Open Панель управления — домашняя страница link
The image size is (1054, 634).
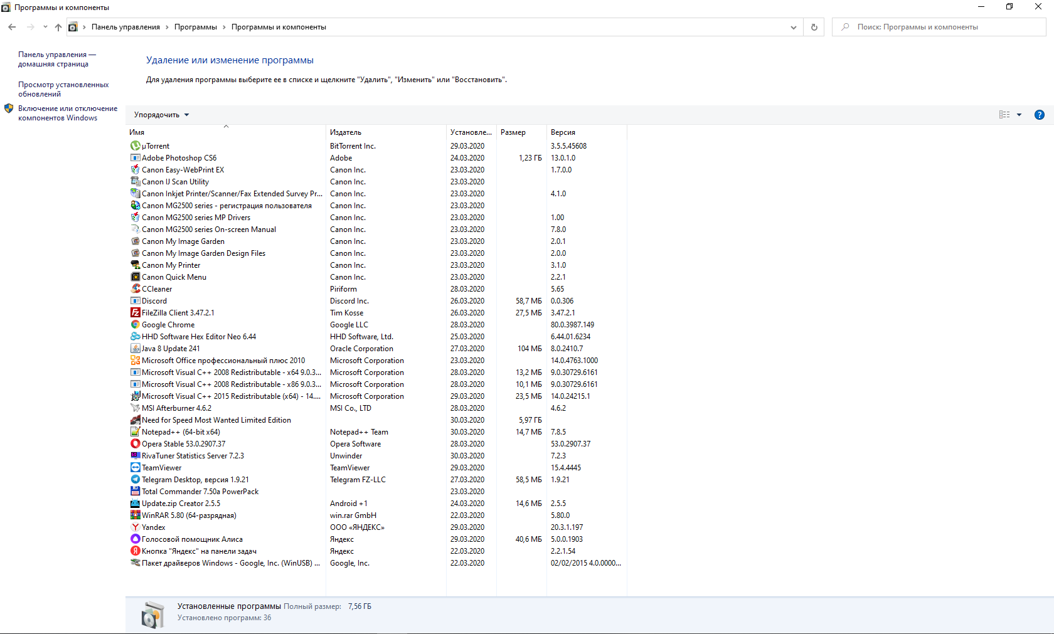point(57,59)
